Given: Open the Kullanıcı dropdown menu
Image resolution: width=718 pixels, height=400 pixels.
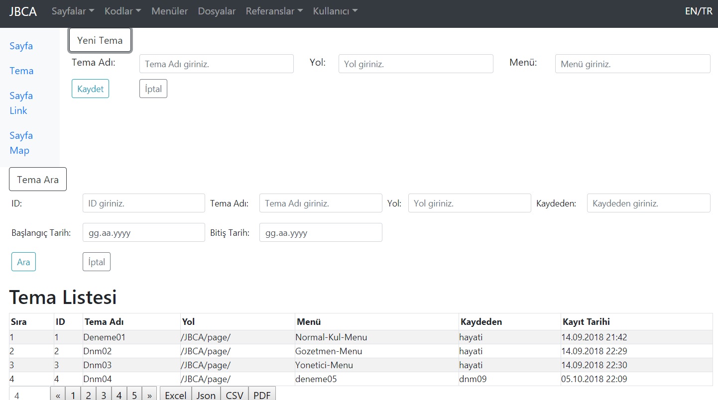Looking at the screenshot, I should pos(334,11).
